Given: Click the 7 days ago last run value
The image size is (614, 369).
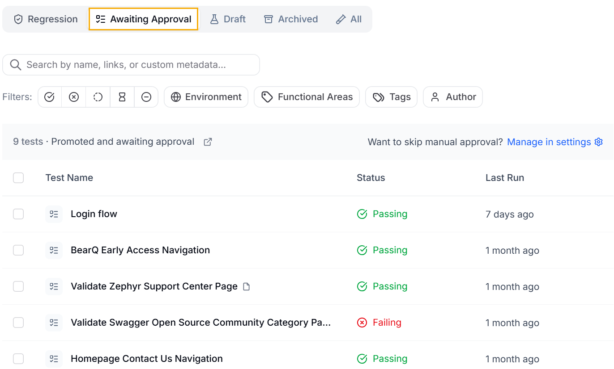Looking at the screenshot, I should pyautogui.click(x=510, y=214).
